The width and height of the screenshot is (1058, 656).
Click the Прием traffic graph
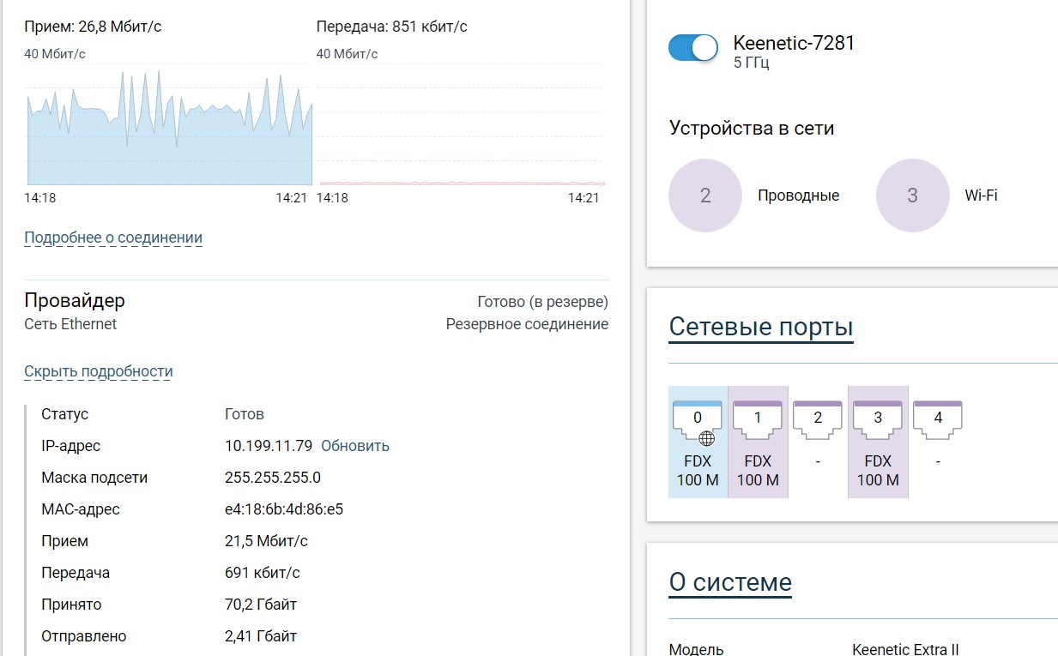(169, 129)
